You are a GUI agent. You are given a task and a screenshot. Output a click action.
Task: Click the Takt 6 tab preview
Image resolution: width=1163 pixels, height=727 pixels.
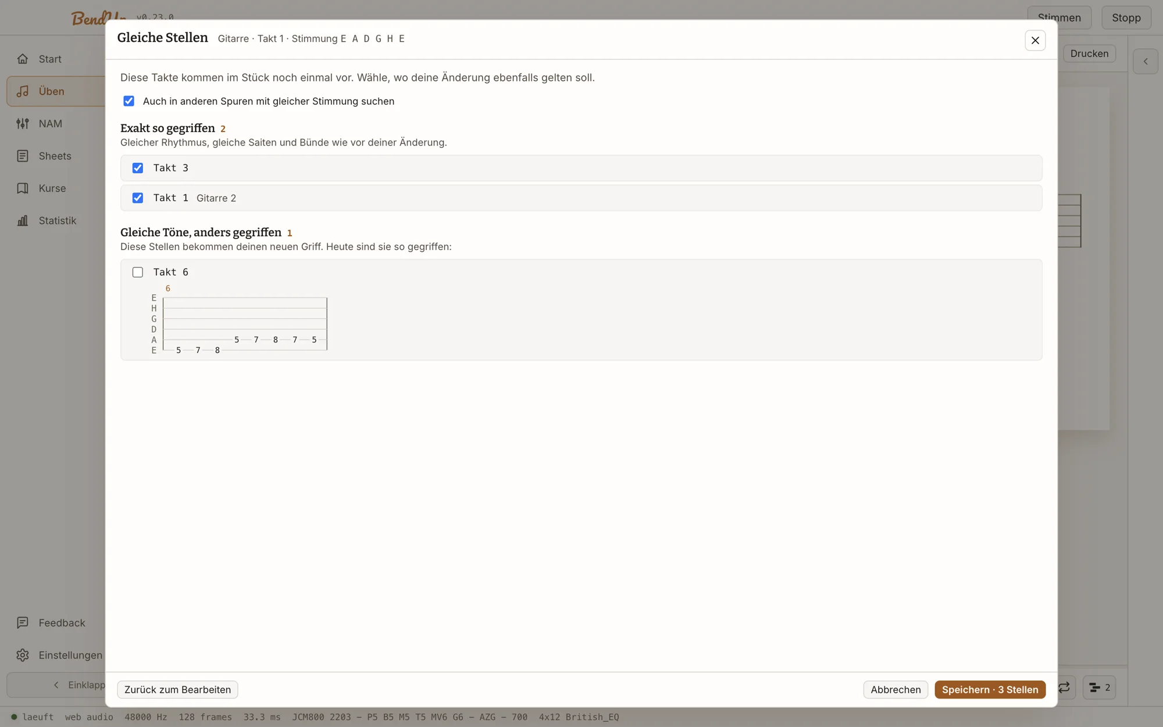(240, 320)
